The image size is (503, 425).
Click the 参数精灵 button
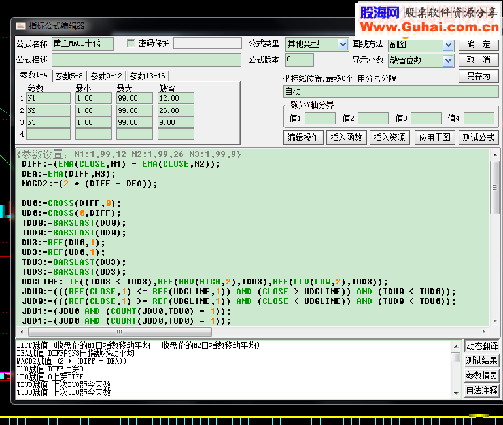tap(482, 375)
